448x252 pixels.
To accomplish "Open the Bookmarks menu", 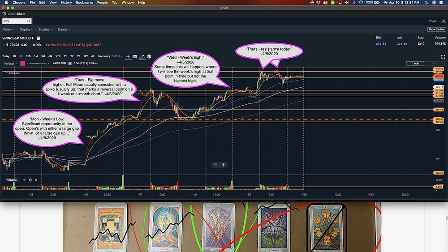I will coord(84,2).
